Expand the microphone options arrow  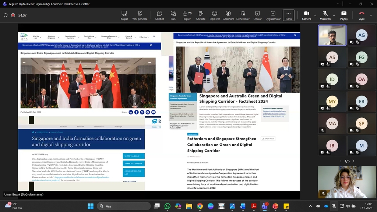point(334,15)
